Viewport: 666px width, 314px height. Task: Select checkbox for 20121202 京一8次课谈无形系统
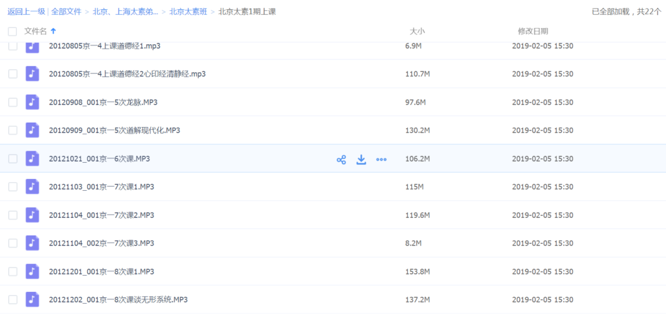coord(12,300)
